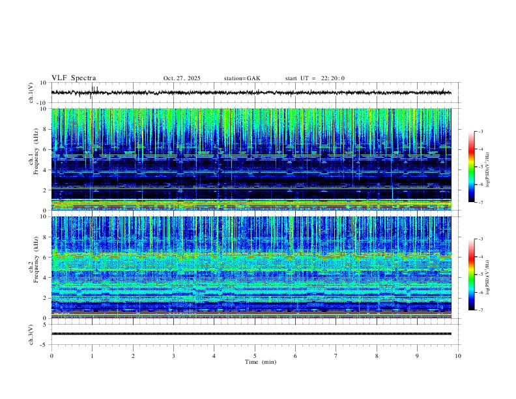
Task: Click the '-3' label on ch.1 colorbar
Action: point(481,131)
